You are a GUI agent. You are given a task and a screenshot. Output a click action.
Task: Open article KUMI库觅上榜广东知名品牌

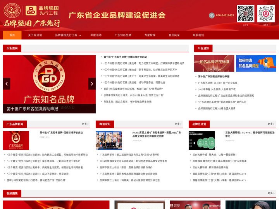[157, 134]
